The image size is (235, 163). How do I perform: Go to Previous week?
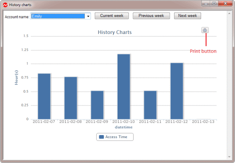pos(151,16)
